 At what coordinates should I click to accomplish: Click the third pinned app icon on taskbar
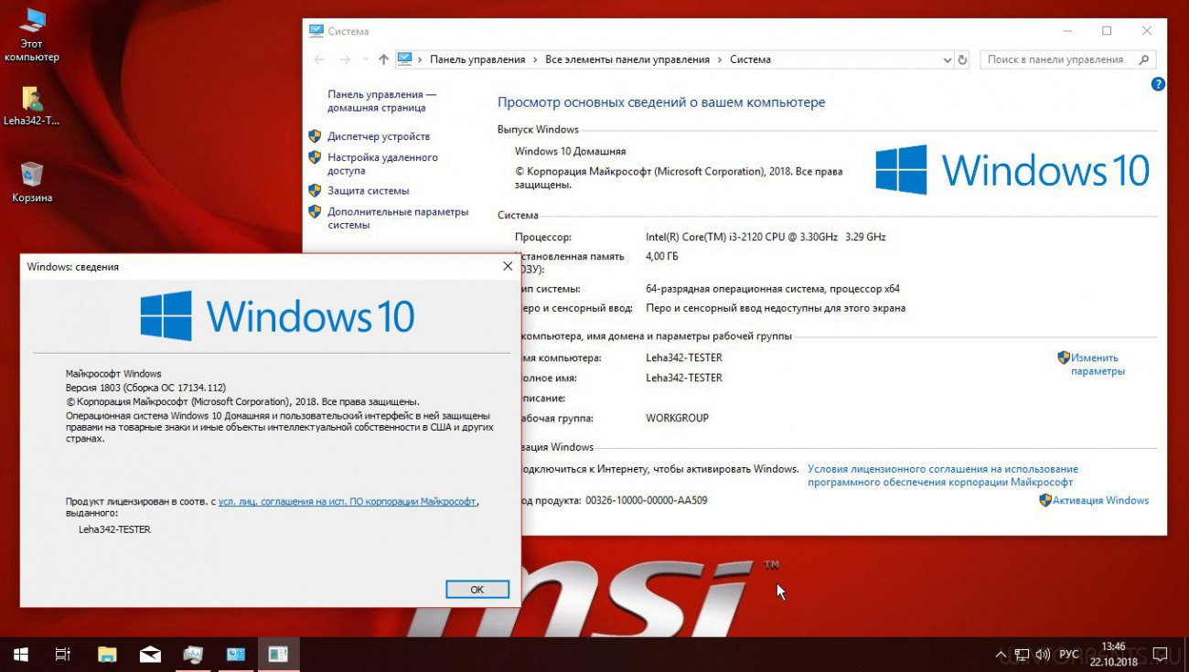[x=193, y=654]
